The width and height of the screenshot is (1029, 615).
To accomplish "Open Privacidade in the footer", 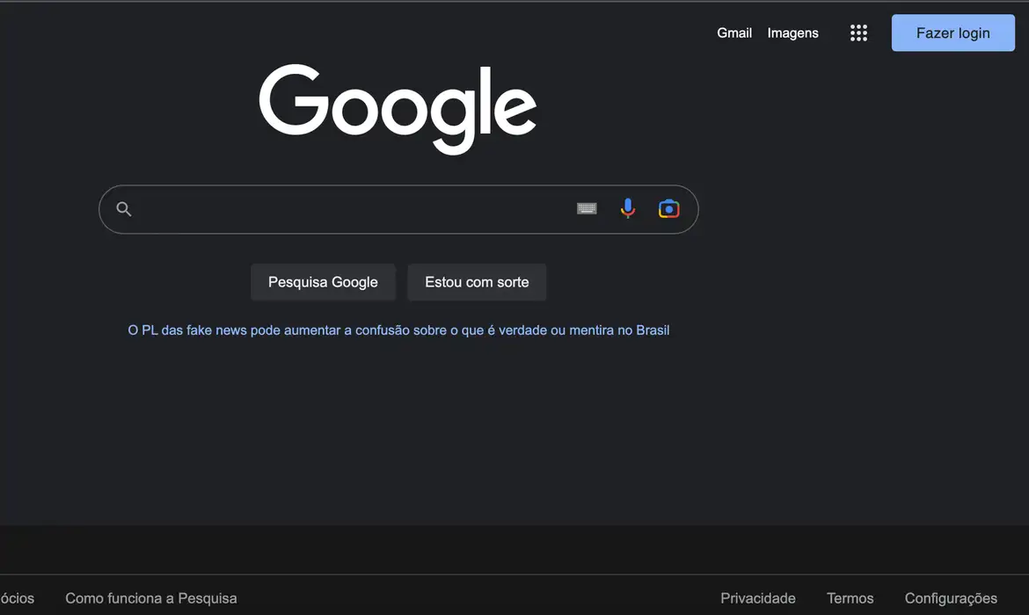I will (757, 597).
